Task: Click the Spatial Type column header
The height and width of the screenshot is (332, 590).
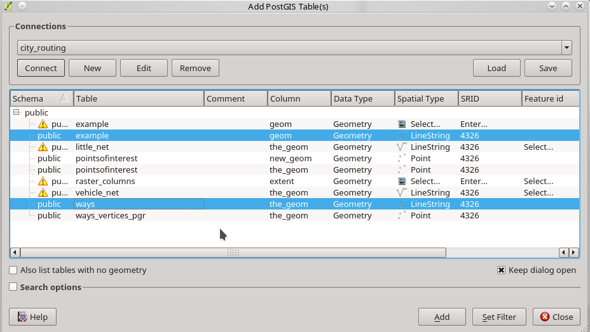Action: [427, 98]
